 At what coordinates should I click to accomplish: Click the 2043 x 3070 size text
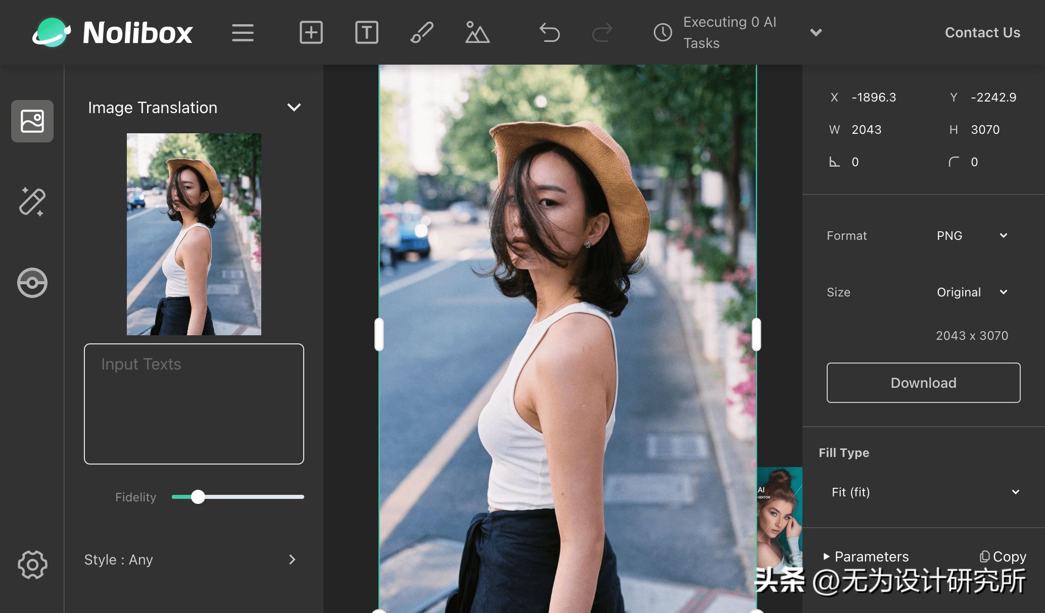click(972, 336)
